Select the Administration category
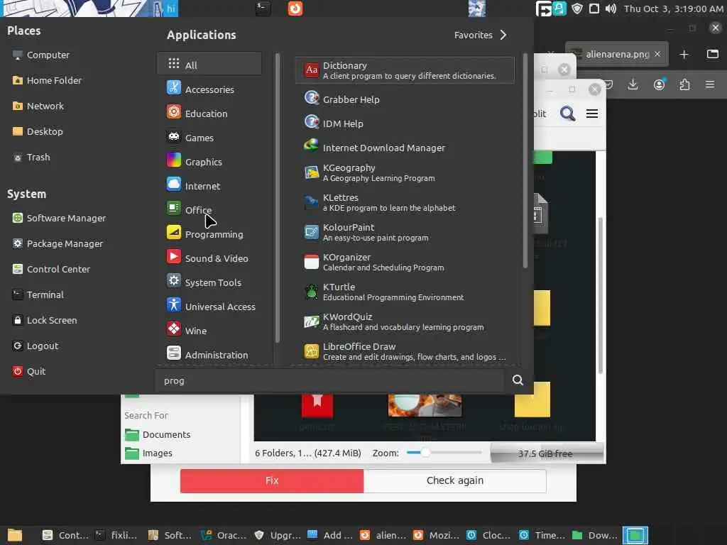The image size is (727, 545). tap(209, 354)
